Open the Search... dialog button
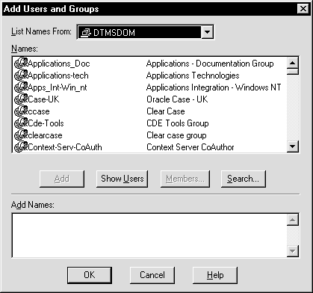The image size is (313, 293). click(244, 179)
